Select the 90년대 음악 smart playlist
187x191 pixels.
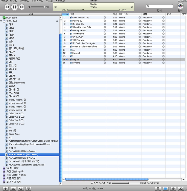coord(12,168)
